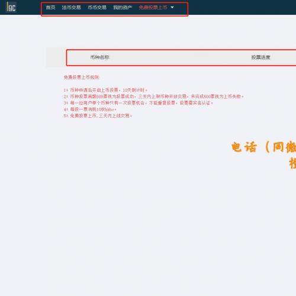Click the gc site logo
Screen dimensions: 296x296
11,7
